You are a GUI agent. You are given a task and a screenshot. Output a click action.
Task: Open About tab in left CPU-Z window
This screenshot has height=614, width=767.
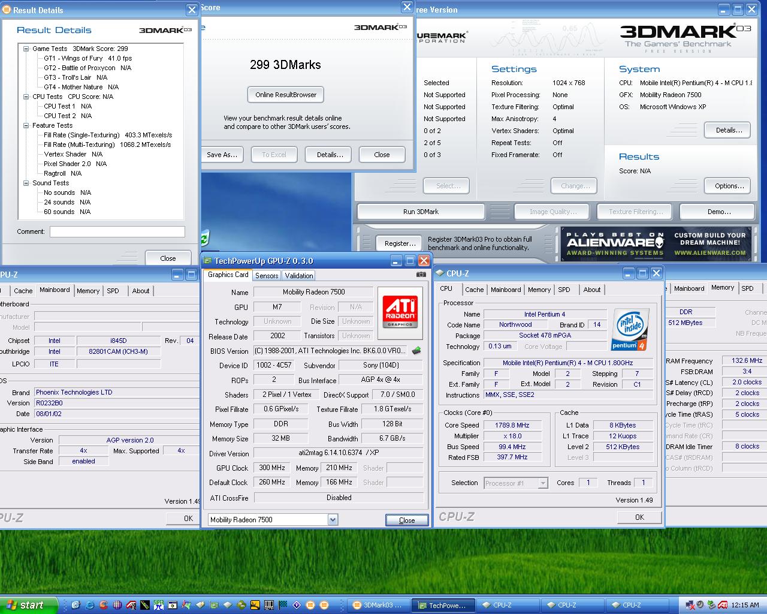point(141,291)
